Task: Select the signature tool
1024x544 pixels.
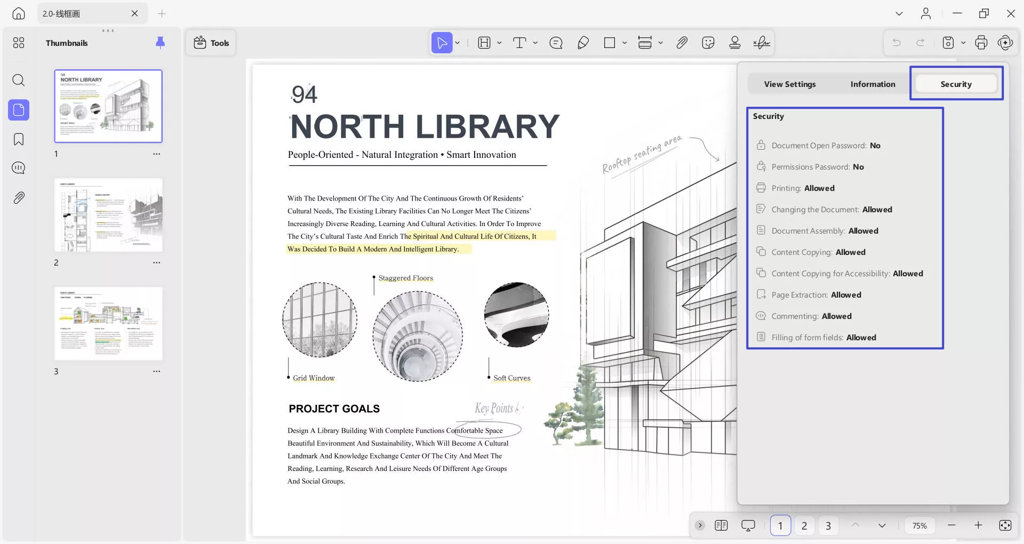Action: click(761, 43)
